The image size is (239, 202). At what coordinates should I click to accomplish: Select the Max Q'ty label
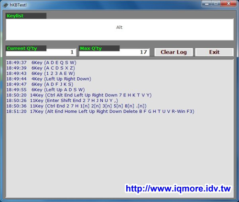[x=91, y=48]
